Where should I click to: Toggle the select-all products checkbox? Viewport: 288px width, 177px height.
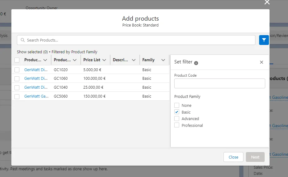tap(17, 60)
